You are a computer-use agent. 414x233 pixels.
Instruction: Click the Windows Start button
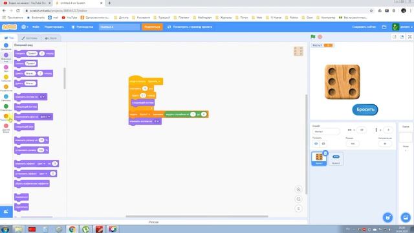coord(5,229)
